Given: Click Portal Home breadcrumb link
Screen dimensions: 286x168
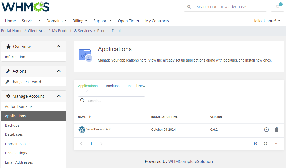Looking at the screenshot, I should (12, 31).
